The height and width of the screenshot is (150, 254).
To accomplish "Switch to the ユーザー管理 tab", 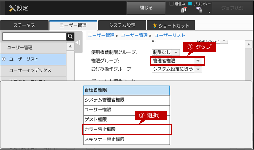I will [73, 25].
